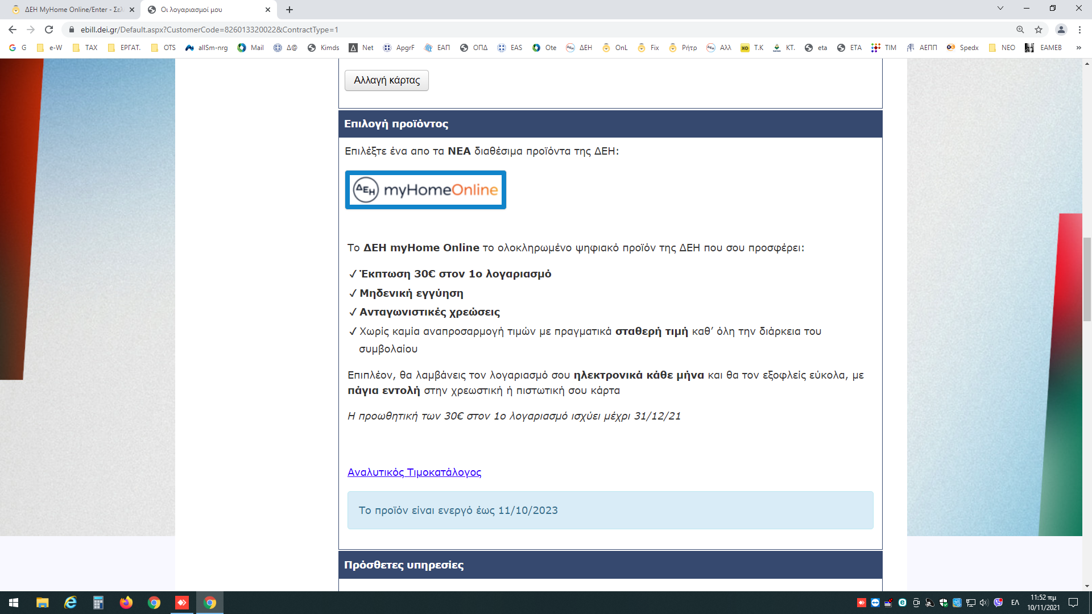Open the Ote bookmark
Screen dimensions: 1092x614
coord(544,48)
